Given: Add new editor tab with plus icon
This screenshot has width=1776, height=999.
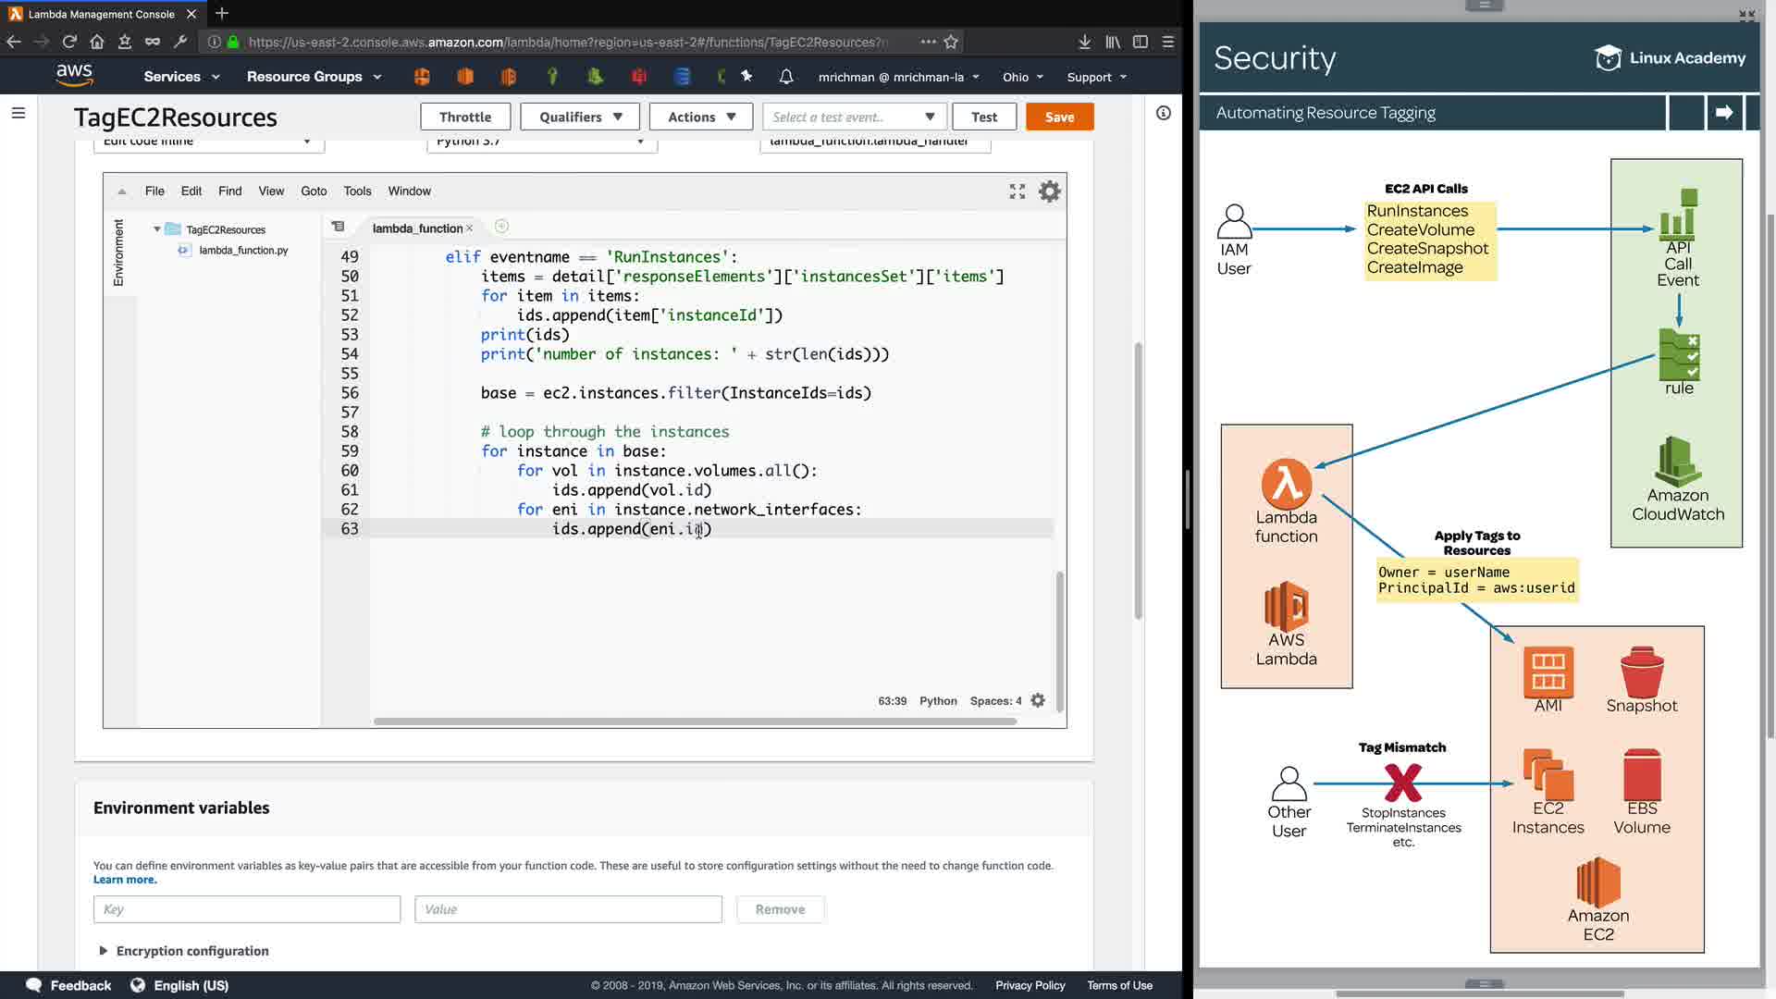Looking at the screenshot, I should (501, 227).
